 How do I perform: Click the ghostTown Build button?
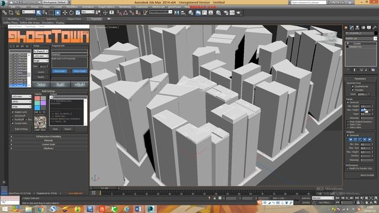(60, 84)
